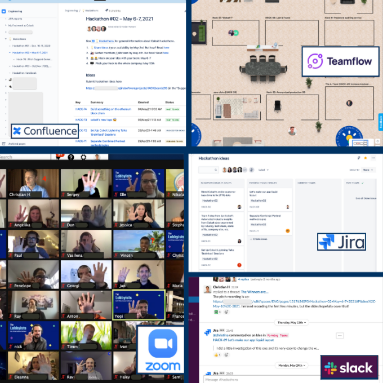The width and height of the screenshot is (383, 383).
Task: Open the Zoom settings gear icon
Action: [x=83, y=157]
